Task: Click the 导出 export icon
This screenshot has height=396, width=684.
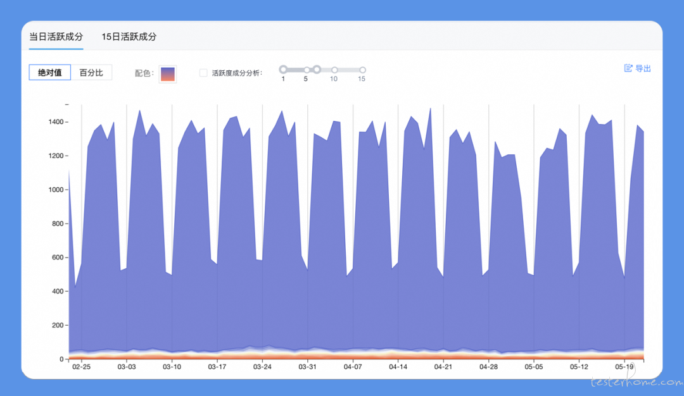Action: (x=628, y=68)
